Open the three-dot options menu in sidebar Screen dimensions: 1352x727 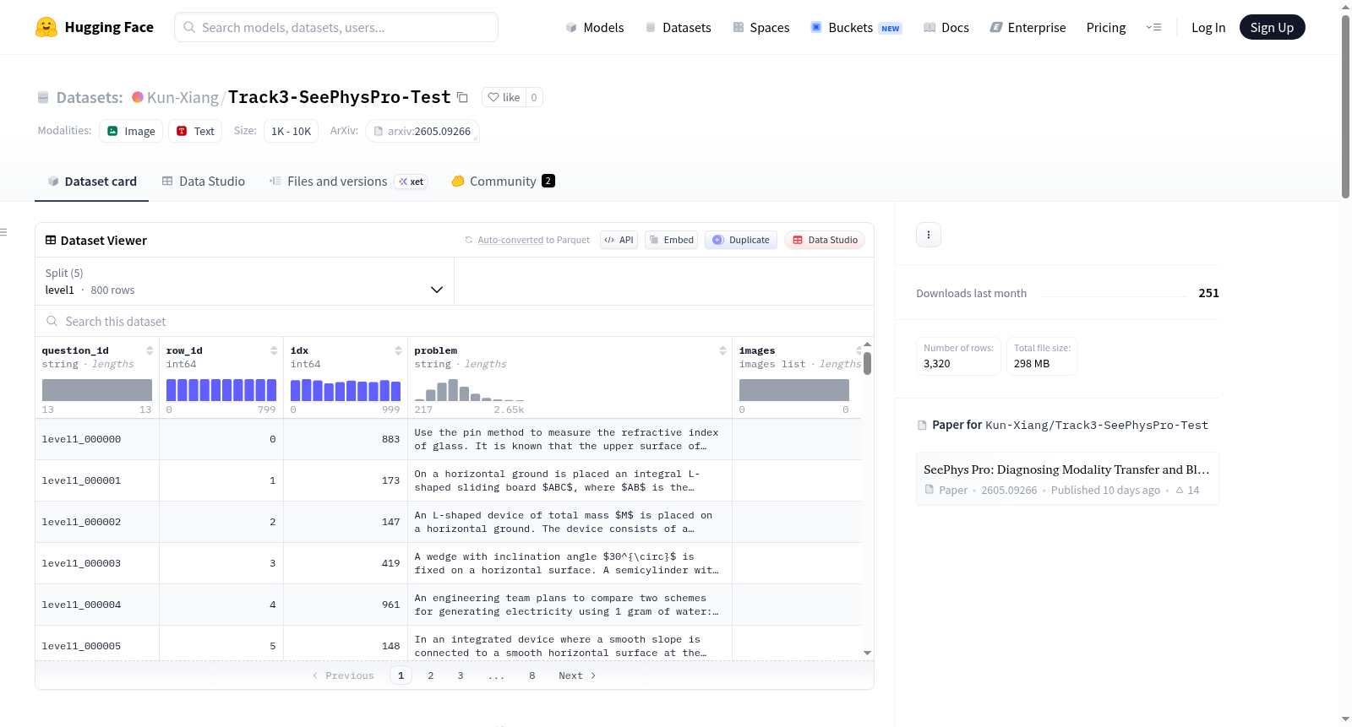(929, 235)
